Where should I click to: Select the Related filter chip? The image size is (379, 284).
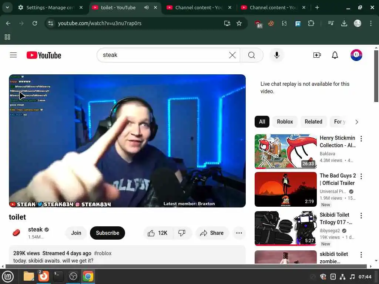point(313,122)
